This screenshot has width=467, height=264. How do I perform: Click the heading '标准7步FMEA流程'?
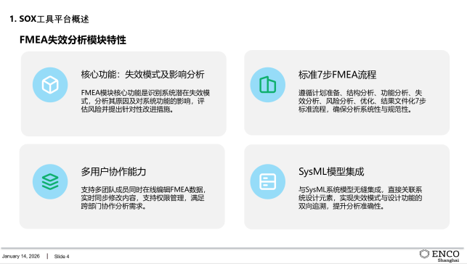338,75
